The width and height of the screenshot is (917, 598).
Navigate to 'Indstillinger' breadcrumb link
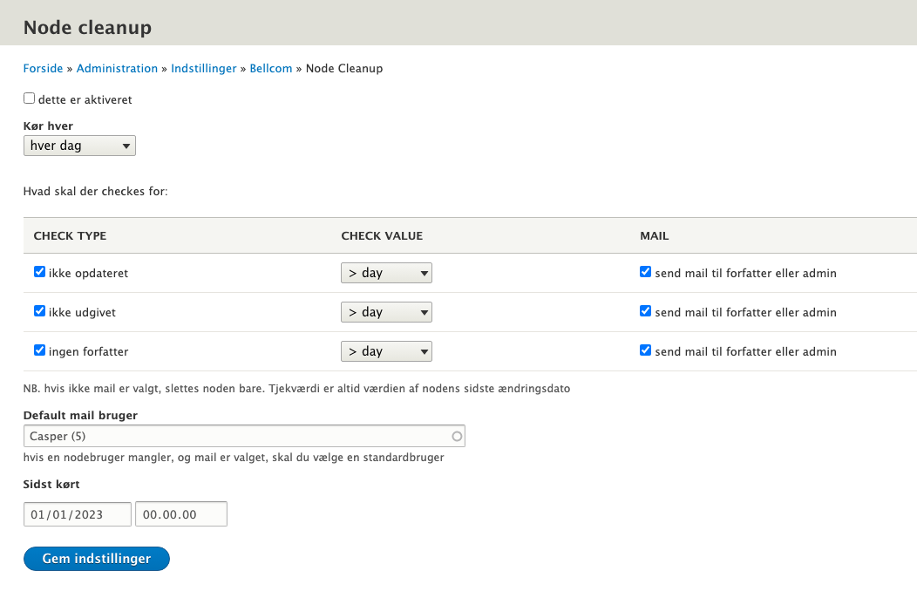[203, 68]
